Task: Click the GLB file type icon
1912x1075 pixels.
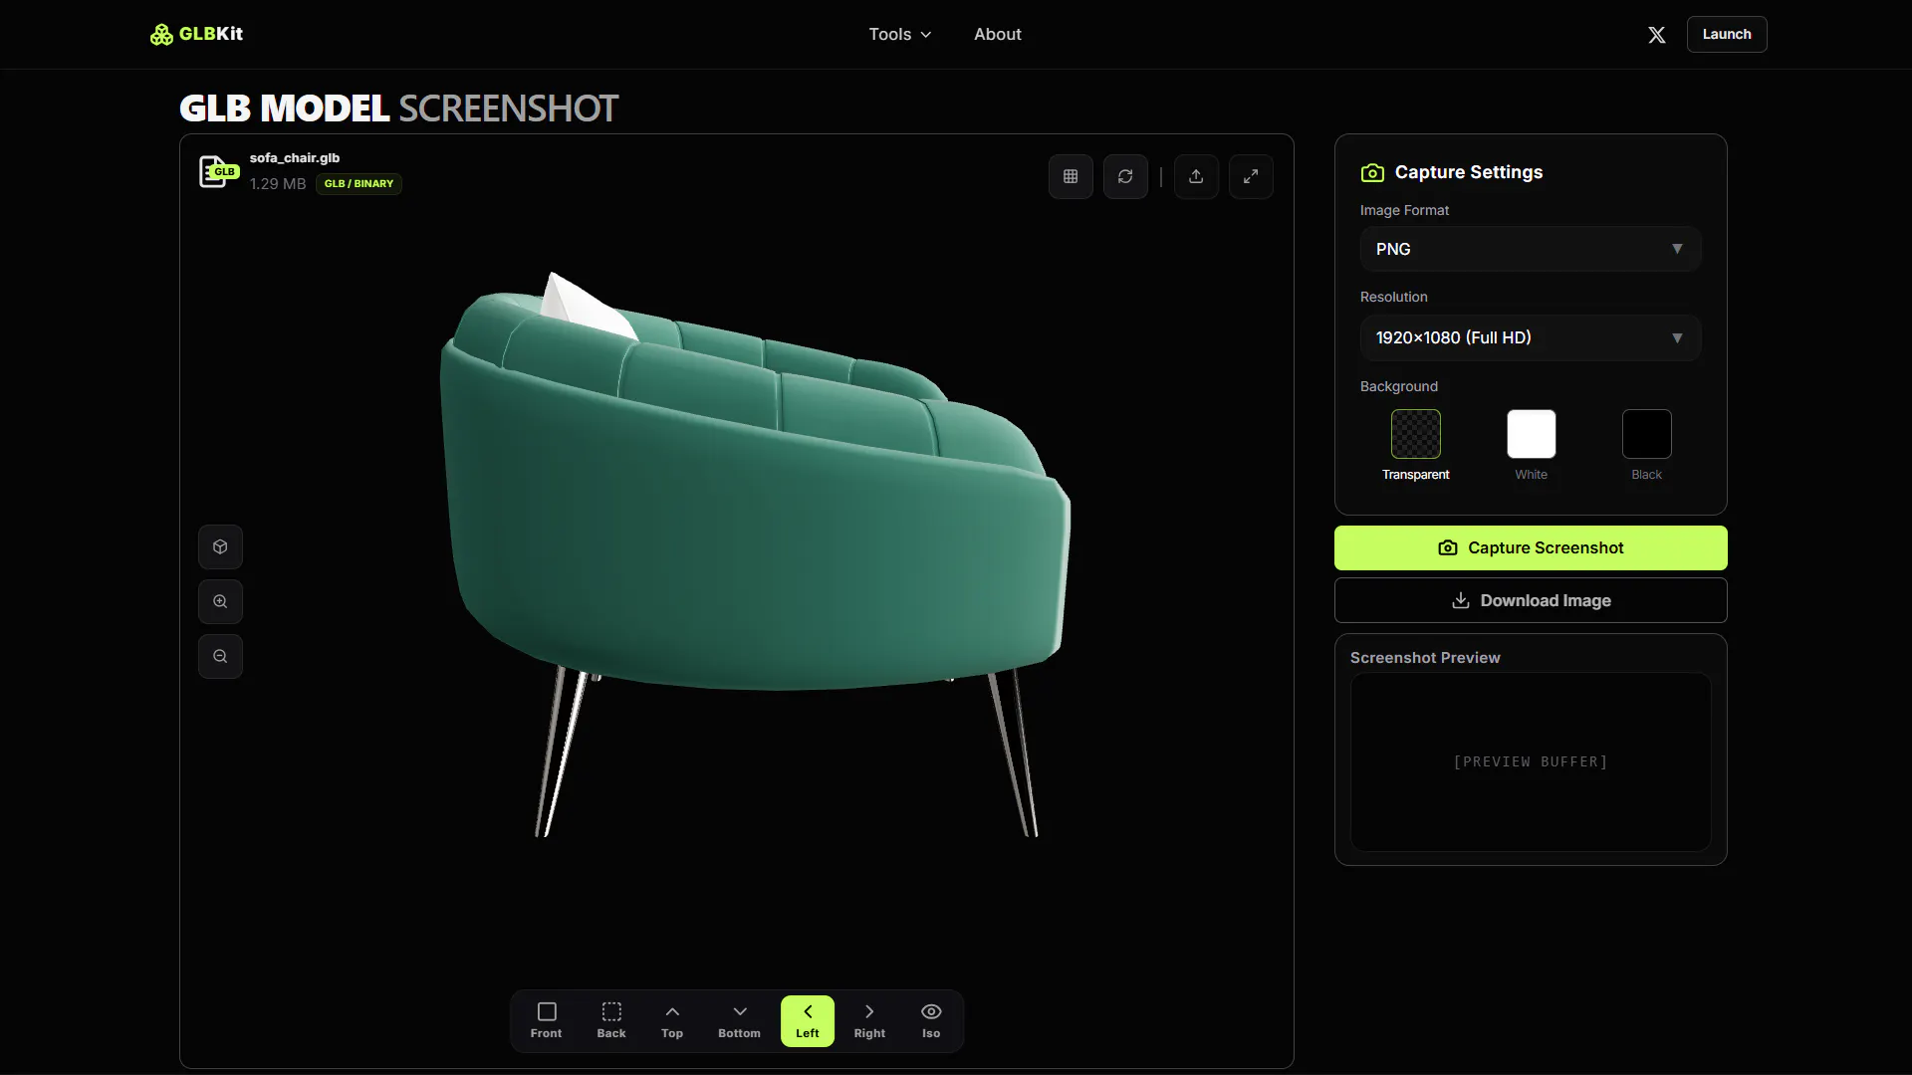Action: [218, 171]
